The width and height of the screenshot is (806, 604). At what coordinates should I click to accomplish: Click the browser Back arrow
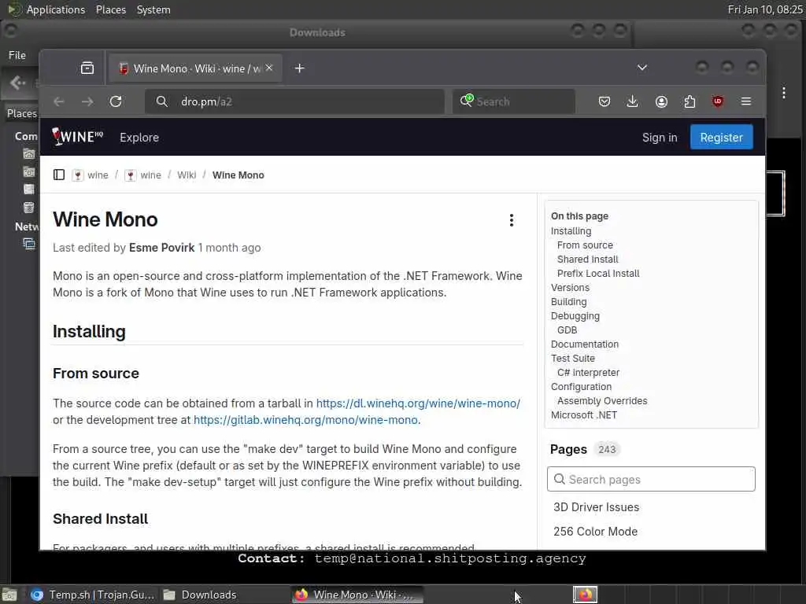[59, 101]
